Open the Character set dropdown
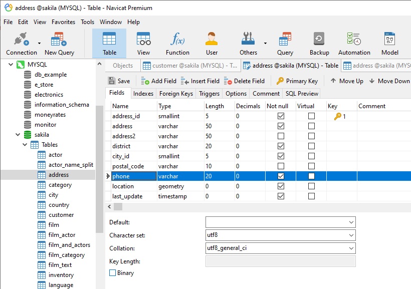 [x=351, y=234]
